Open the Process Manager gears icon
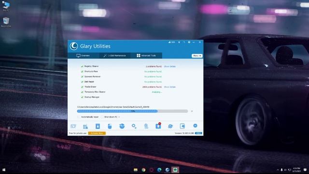Viewport: 309px width, 174px height. pos(134,126)
